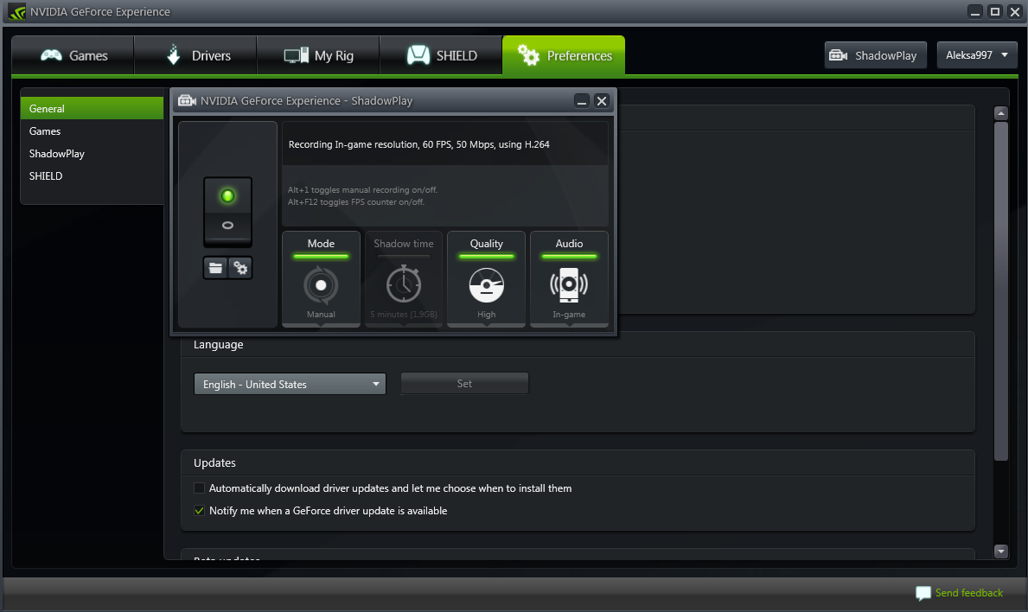Click the scrollbar down arrow
Image resolution: width=1028 pixels, height=612 pixels.
pyautogui.click(x=1000, y=551)
